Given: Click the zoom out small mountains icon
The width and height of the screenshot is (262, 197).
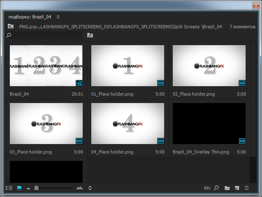Looking at the screenshot, I should [x=28, y=188].
